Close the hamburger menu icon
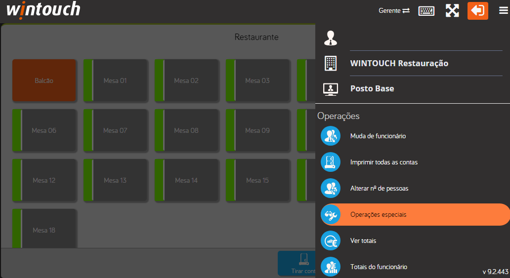510x278 pixels. pyautogui.click(x=503, y=11)
